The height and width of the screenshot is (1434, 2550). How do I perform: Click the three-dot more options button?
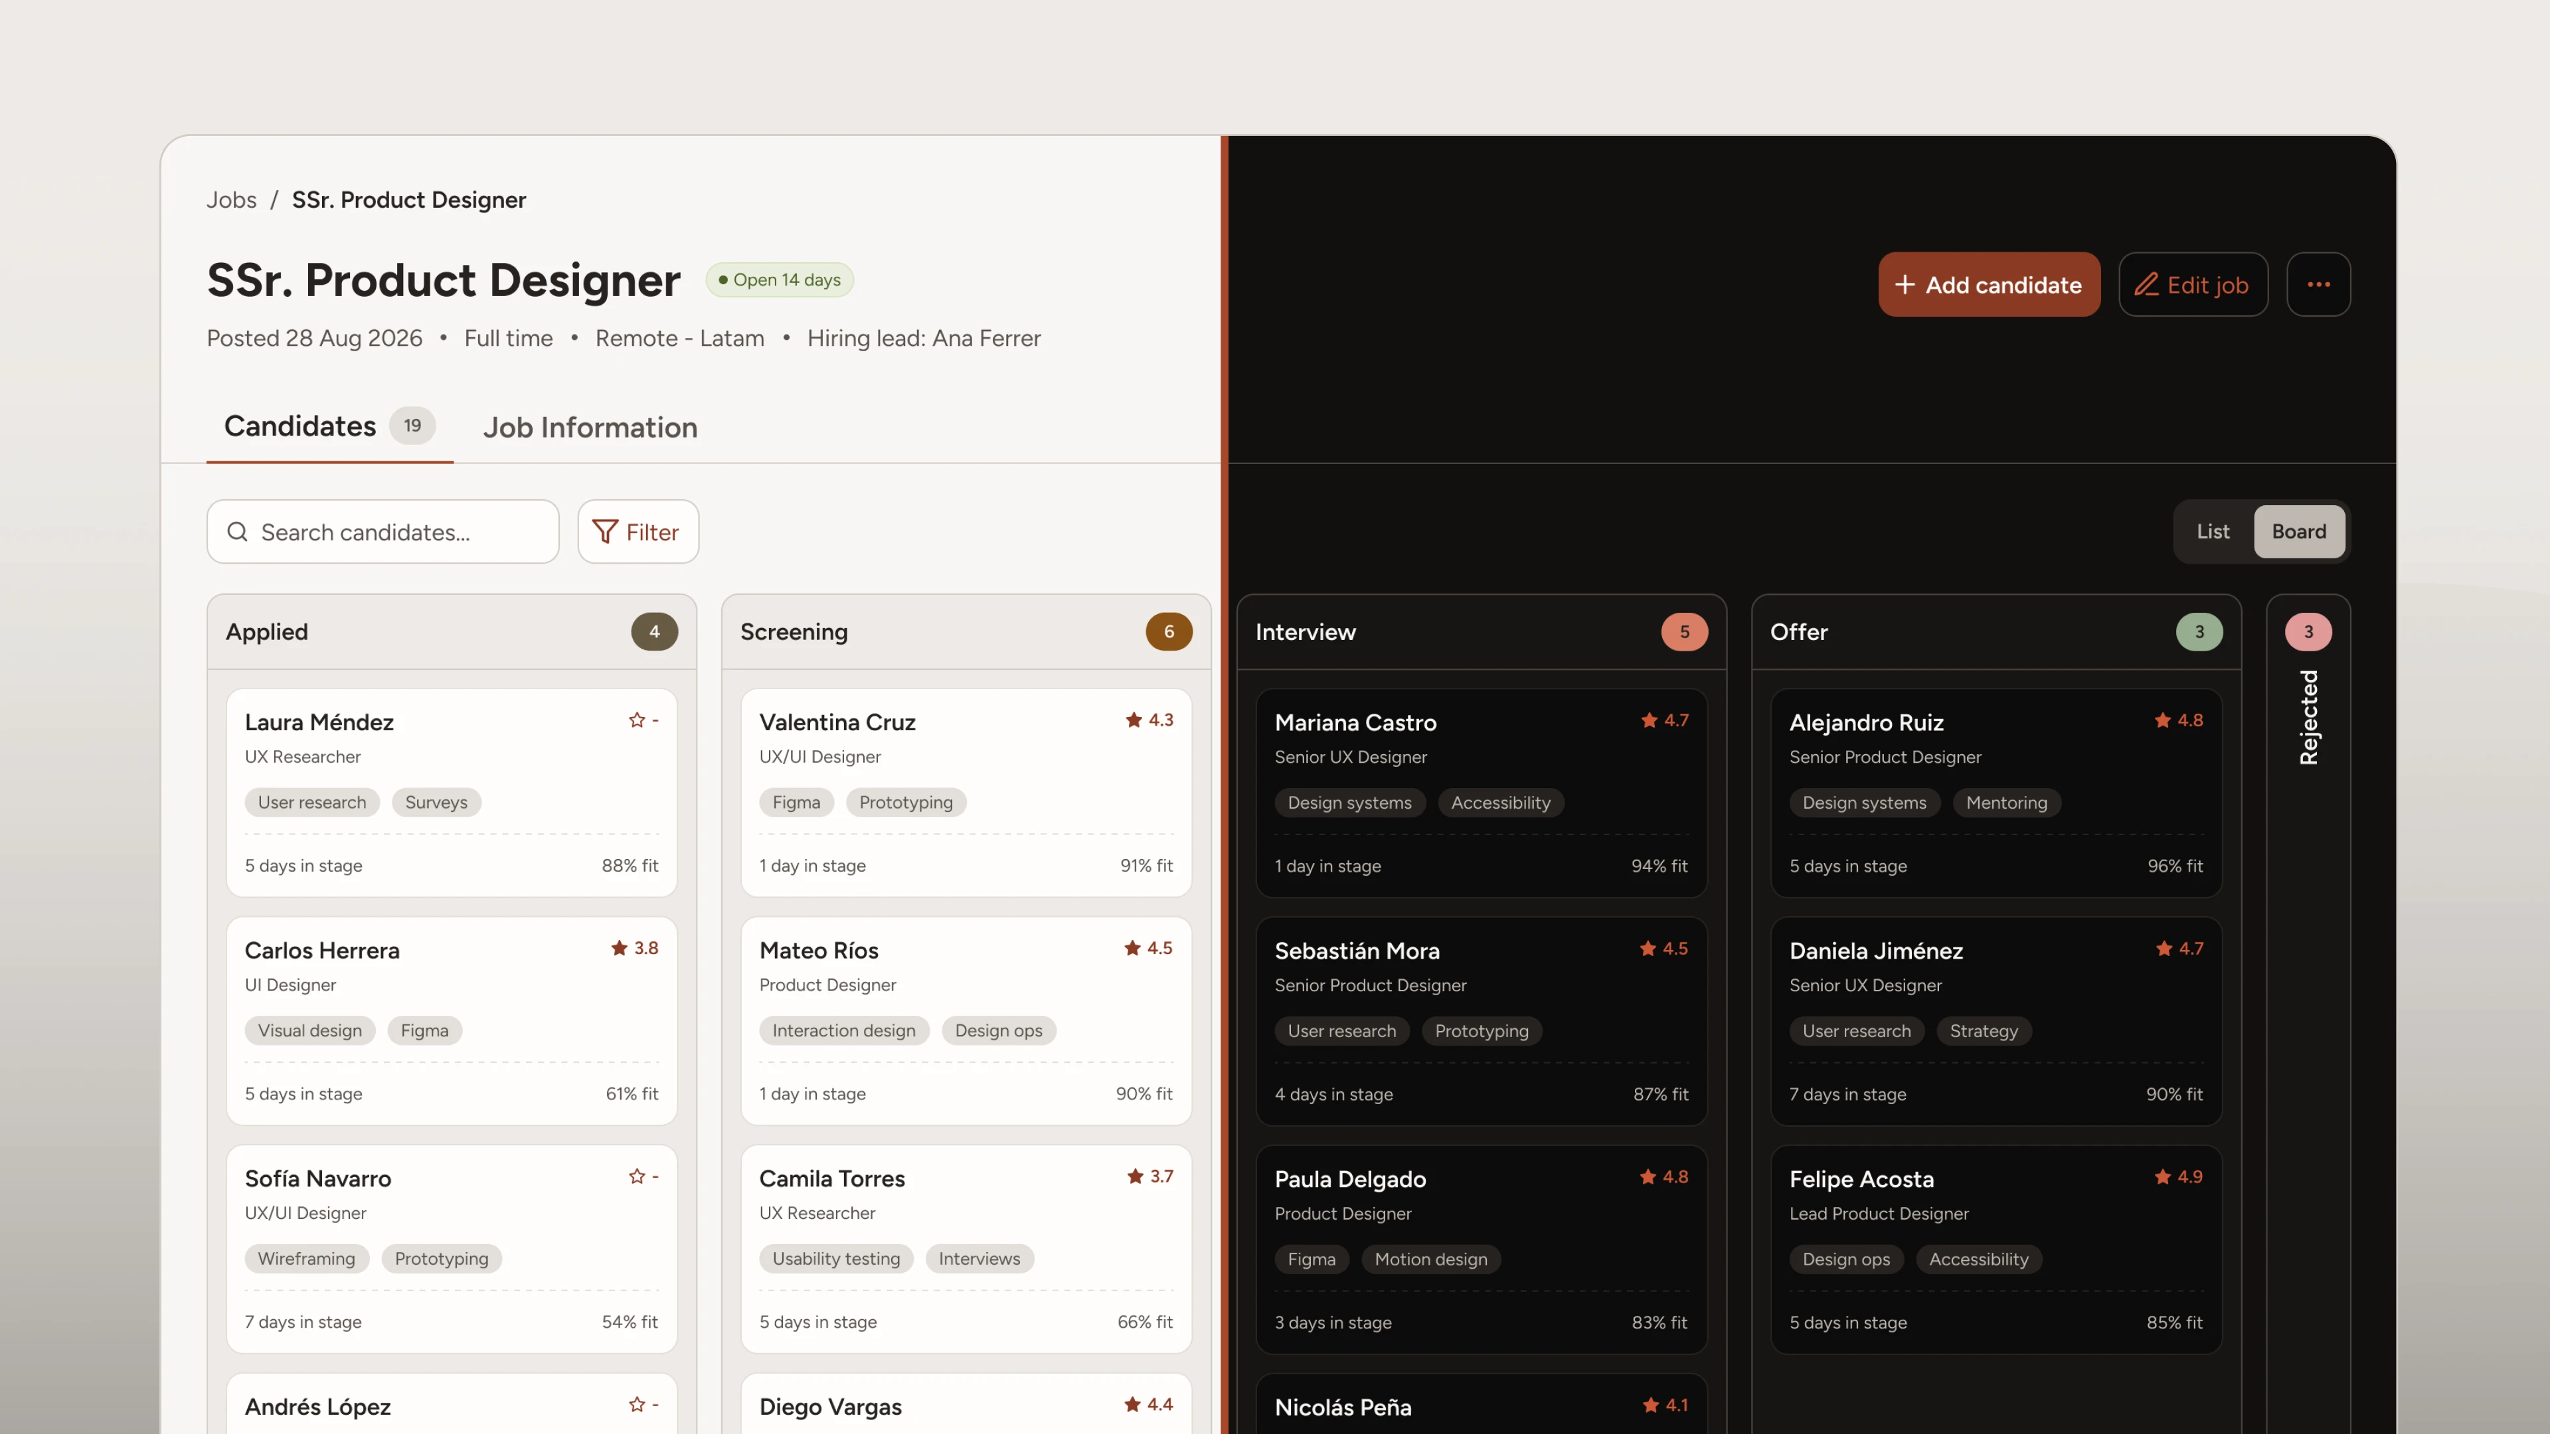point(2318,285)
